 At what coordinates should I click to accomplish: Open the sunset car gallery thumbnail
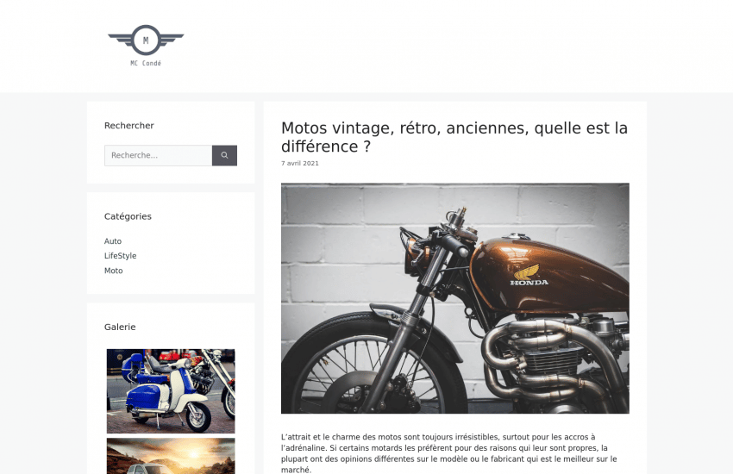(x=171, y=456)
